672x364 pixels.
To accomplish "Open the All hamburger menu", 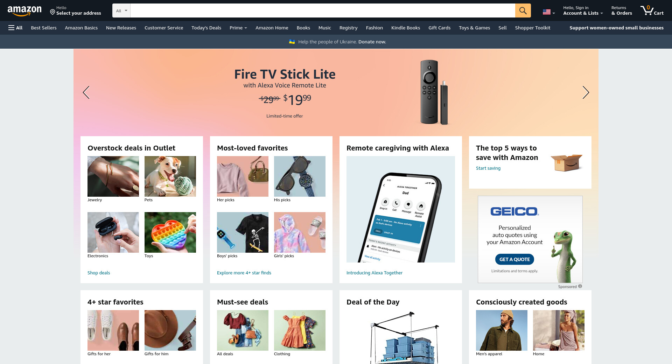I will click(x=15, y=28).
